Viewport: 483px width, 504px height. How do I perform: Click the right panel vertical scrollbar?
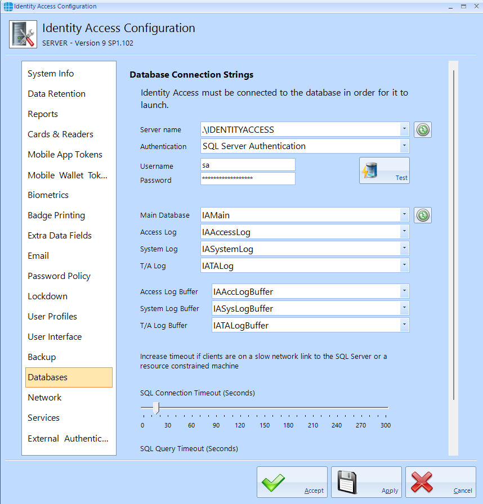pos(453,235)
